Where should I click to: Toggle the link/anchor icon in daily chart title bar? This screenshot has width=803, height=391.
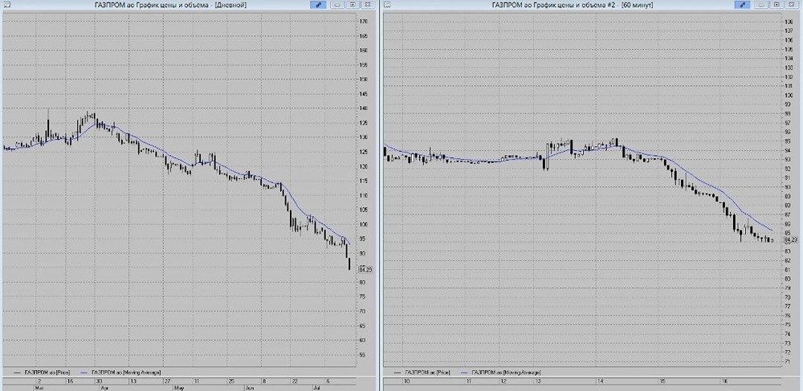318,5
